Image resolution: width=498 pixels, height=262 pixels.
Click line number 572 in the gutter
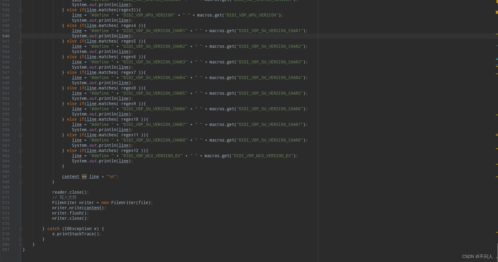coord(6,203)
